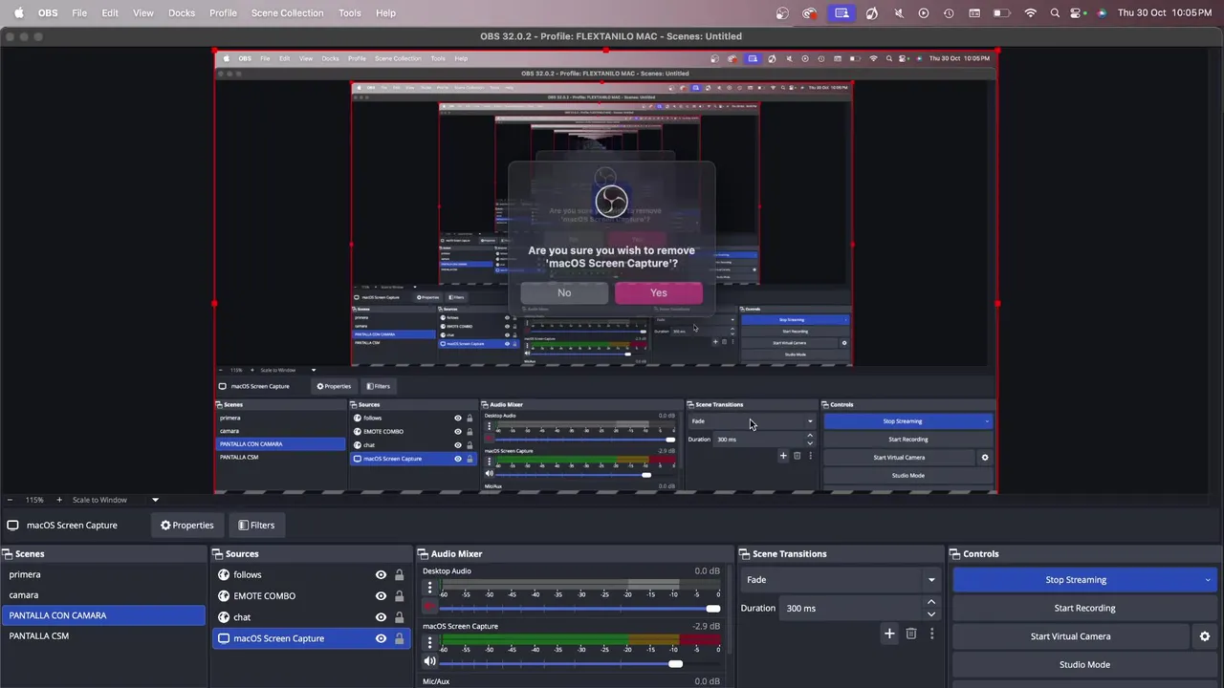Open the Profile menu
This screenshot has height=688, width=1224.
tap(223, 13)
